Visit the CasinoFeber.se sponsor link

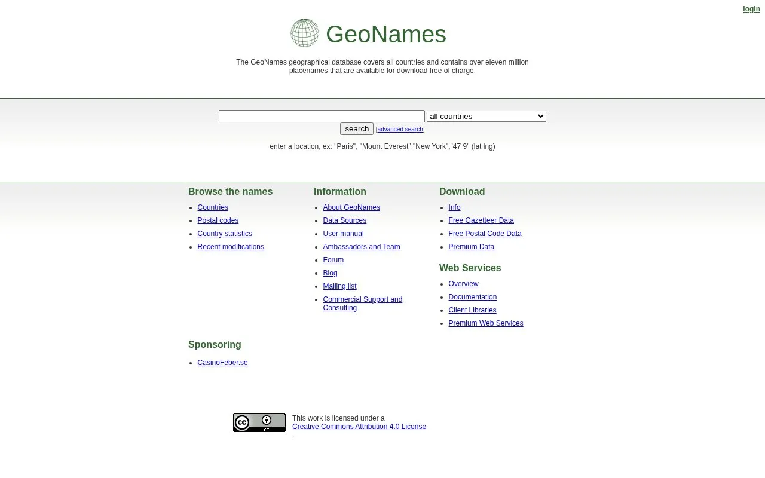[x=223, y=363]
